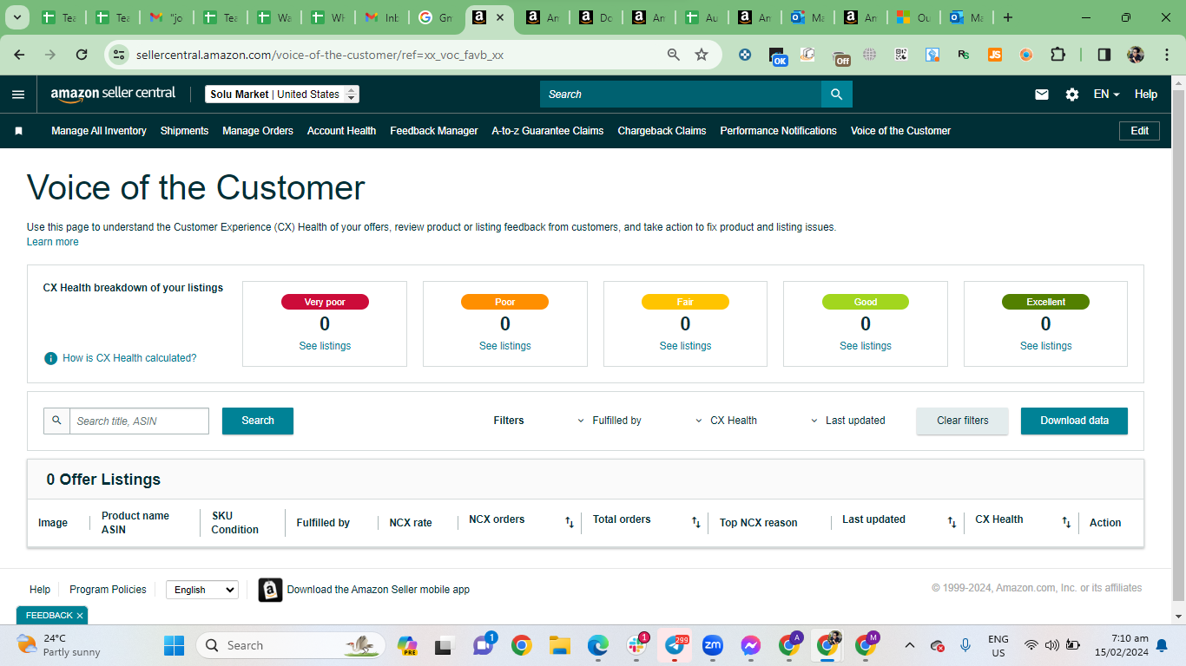Open Account Health in the nav bar
1186x666 pixels.
pyautogui.click(x=341, y=131)
